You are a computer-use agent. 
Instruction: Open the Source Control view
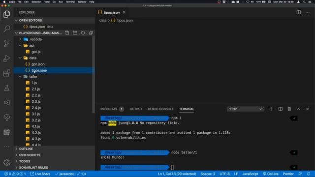(x=6, y=44)
